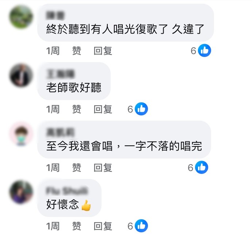Click 回复 under 老師歌好聽 comment
The height and width of the screenshot is (236, 252).
[103, 109]
